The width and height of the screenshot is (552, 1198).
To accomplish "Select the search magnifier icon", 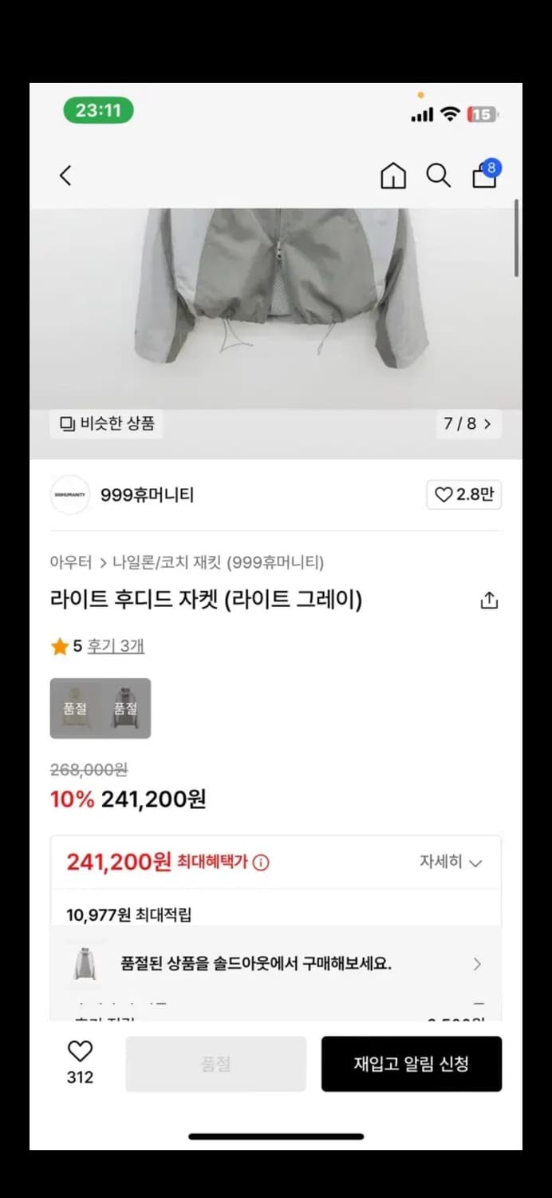I will 438,176.
